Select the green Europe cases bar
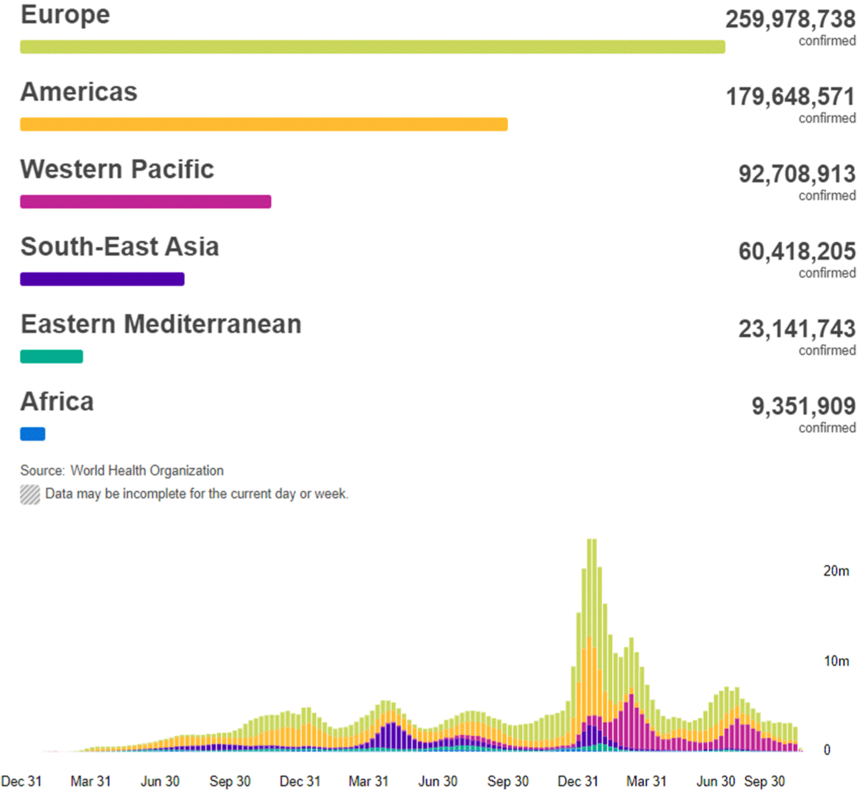 coord(373,47)
